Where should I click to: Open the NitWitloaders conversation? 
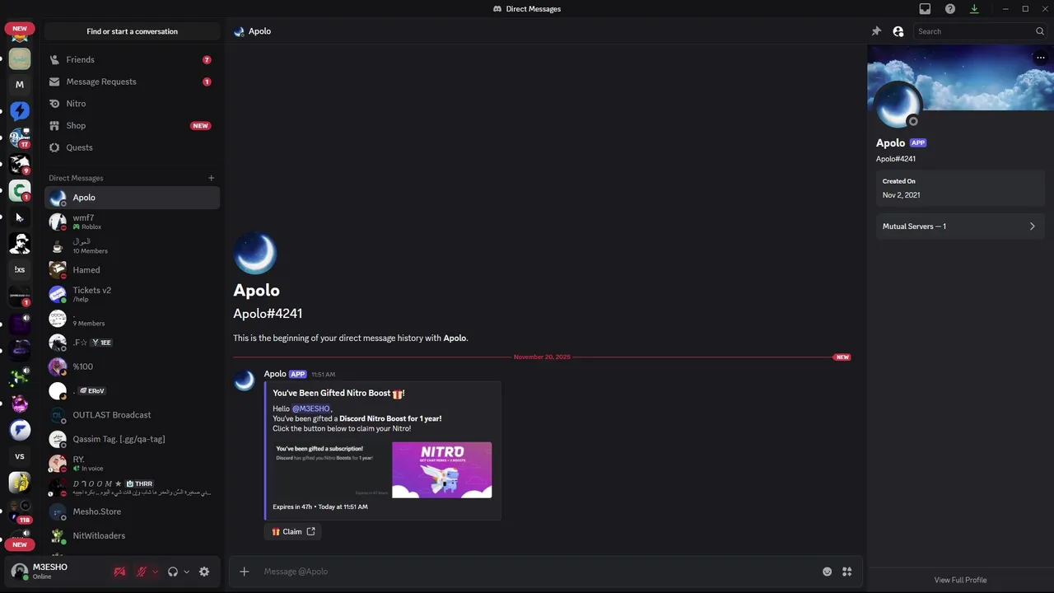[x=132, y=535]
